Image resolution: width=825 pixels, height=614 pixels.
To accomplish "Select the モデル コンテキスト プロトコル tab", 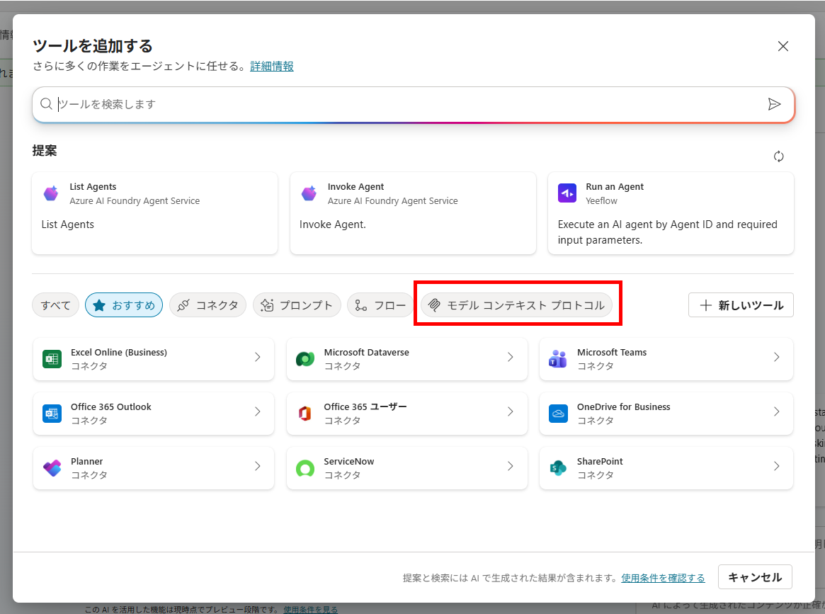I will [x=516, y=305].
